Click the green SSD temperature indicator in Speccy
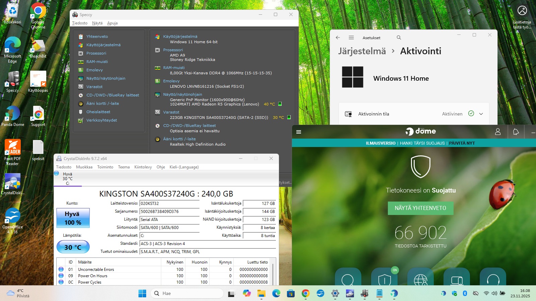 [x=289, y=117]
